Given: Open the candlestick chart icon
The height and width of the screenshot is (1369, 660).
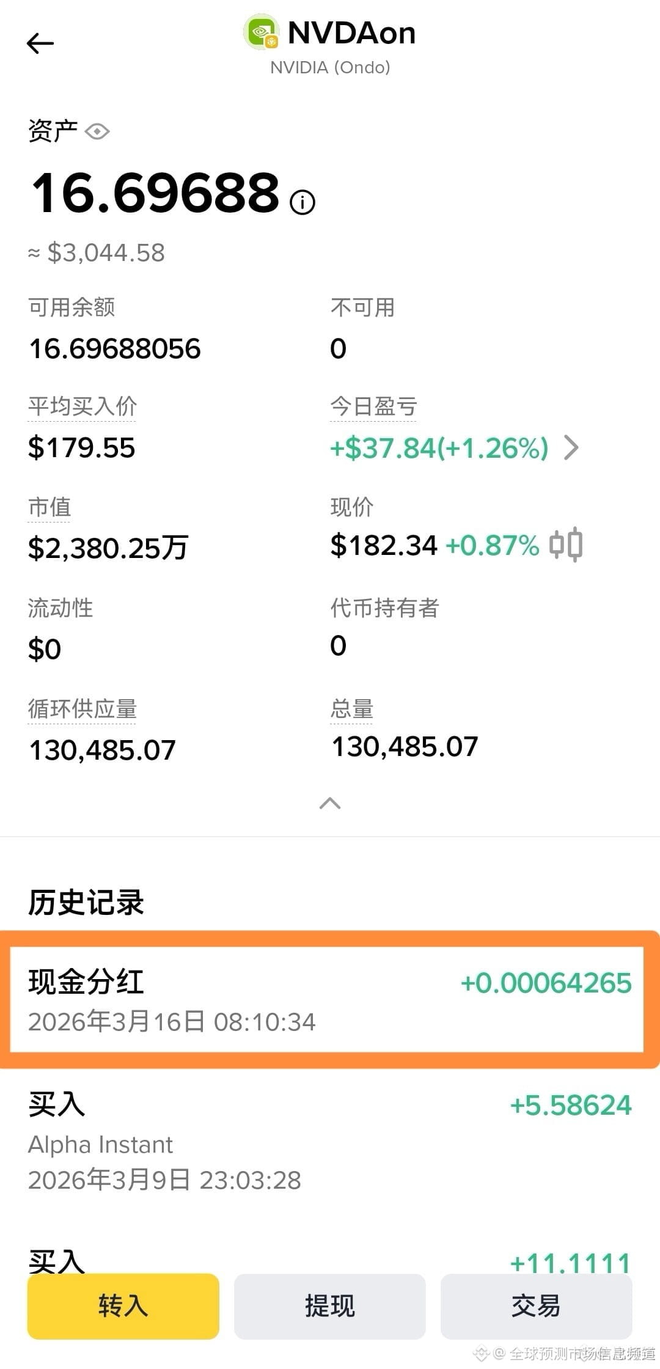Looking at the screenshot, I should 565,545.
